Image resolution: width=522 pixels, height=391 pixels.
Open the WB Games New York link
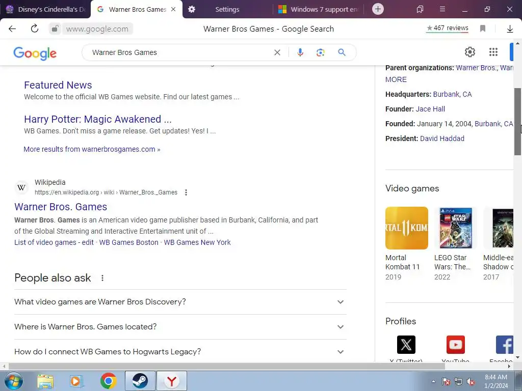pyautogui.click(x=197, y=242)
